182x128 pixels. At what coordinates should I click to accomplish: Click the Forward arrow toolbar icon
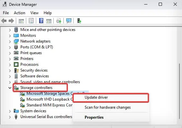(11, 21)
